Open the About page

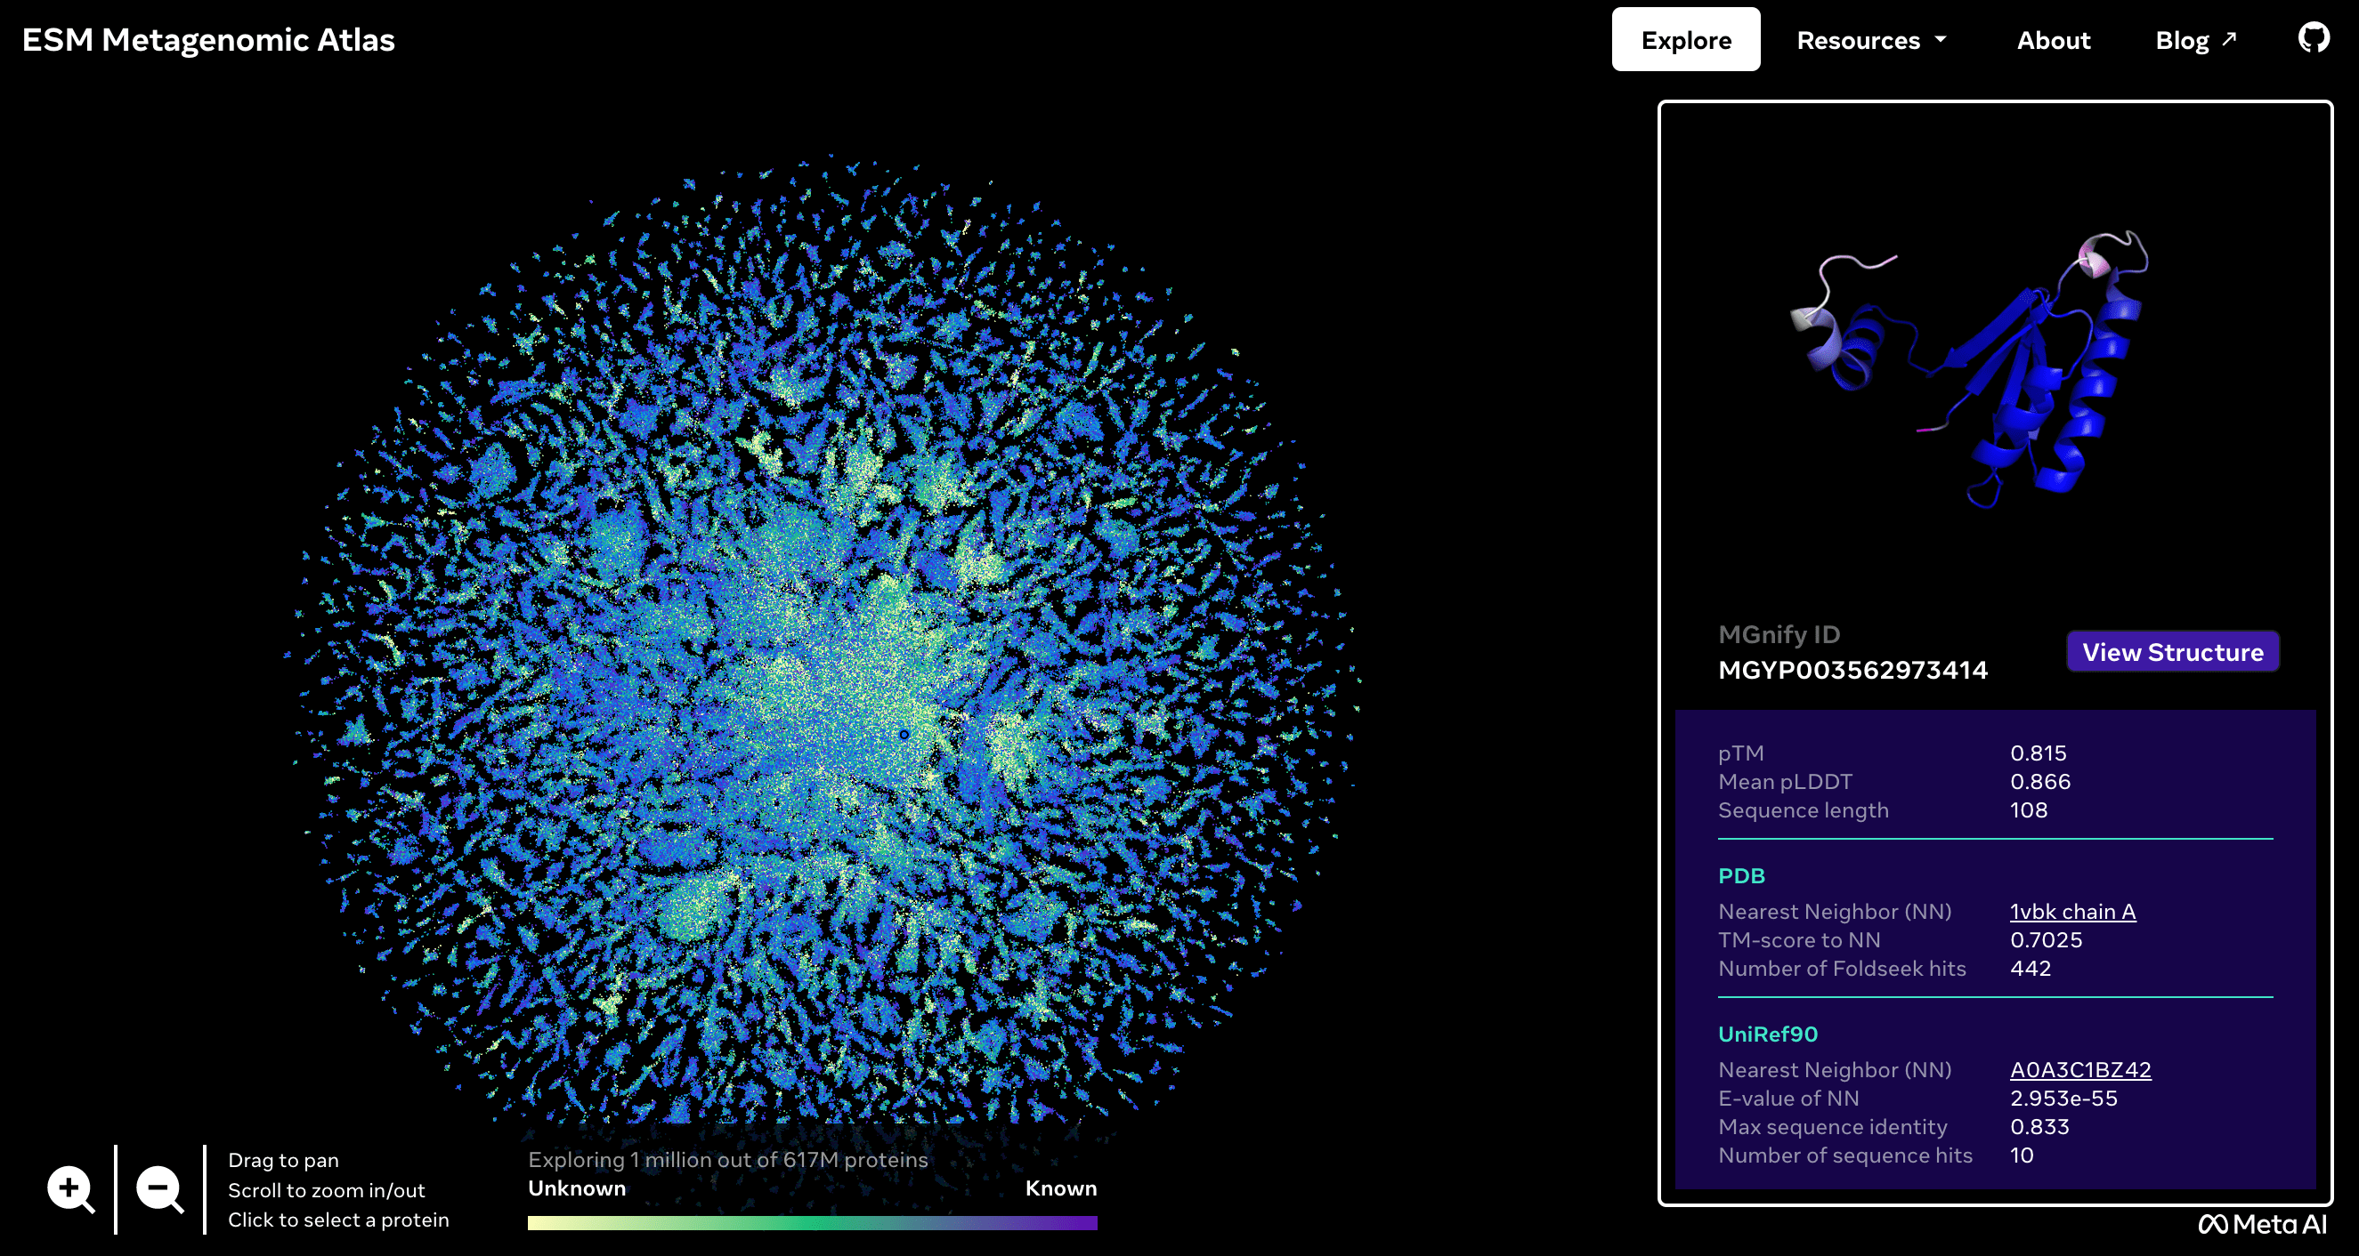(2052, 40)
